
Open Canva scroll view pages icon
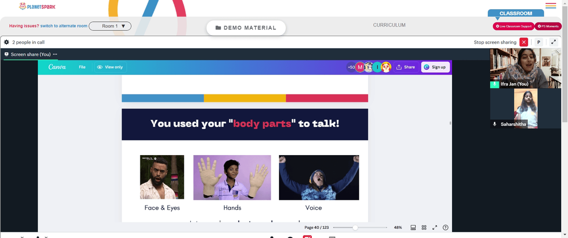[413, 228]
